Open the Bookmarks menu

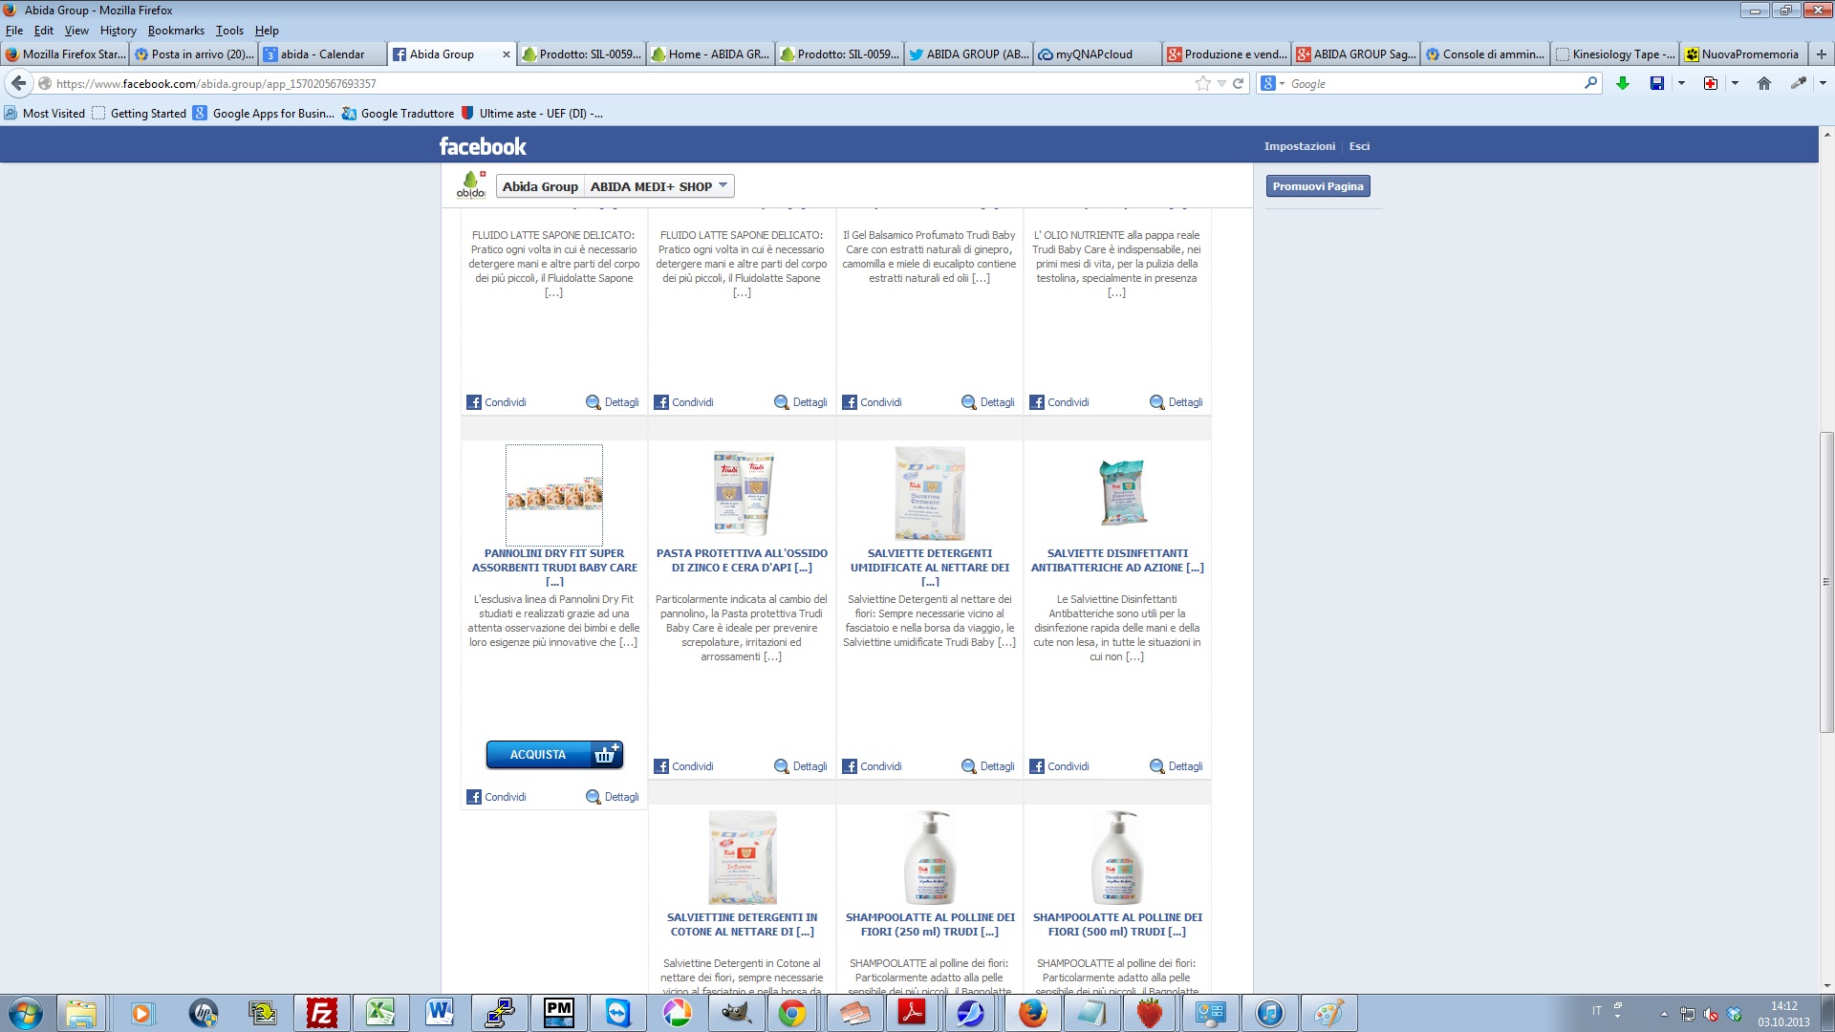click(176, 31)
